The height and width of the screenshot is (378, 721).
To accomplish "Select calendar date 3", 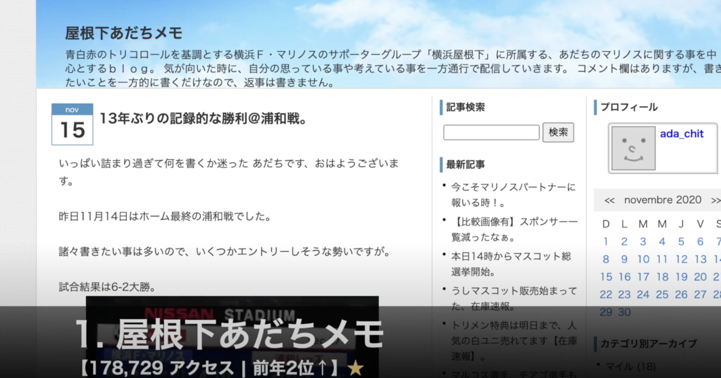I will point(643,242).
